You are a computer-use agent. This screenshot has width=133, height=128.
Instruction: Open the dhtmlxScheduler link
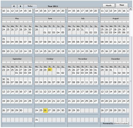121,123
